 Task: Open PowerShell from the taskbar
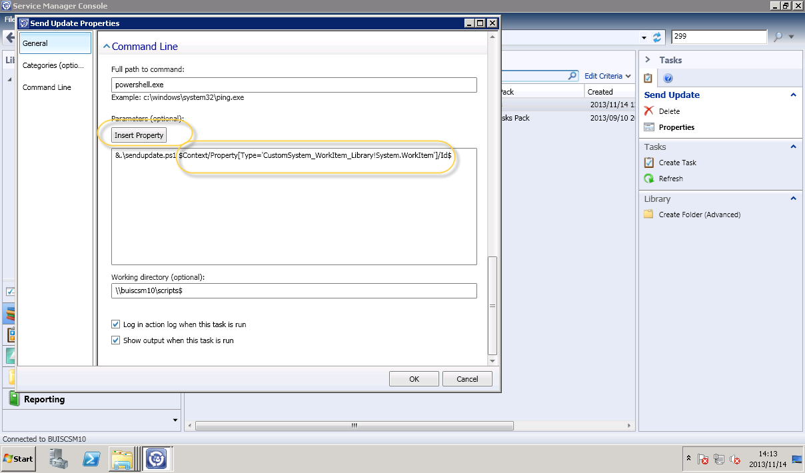[91, 459]
